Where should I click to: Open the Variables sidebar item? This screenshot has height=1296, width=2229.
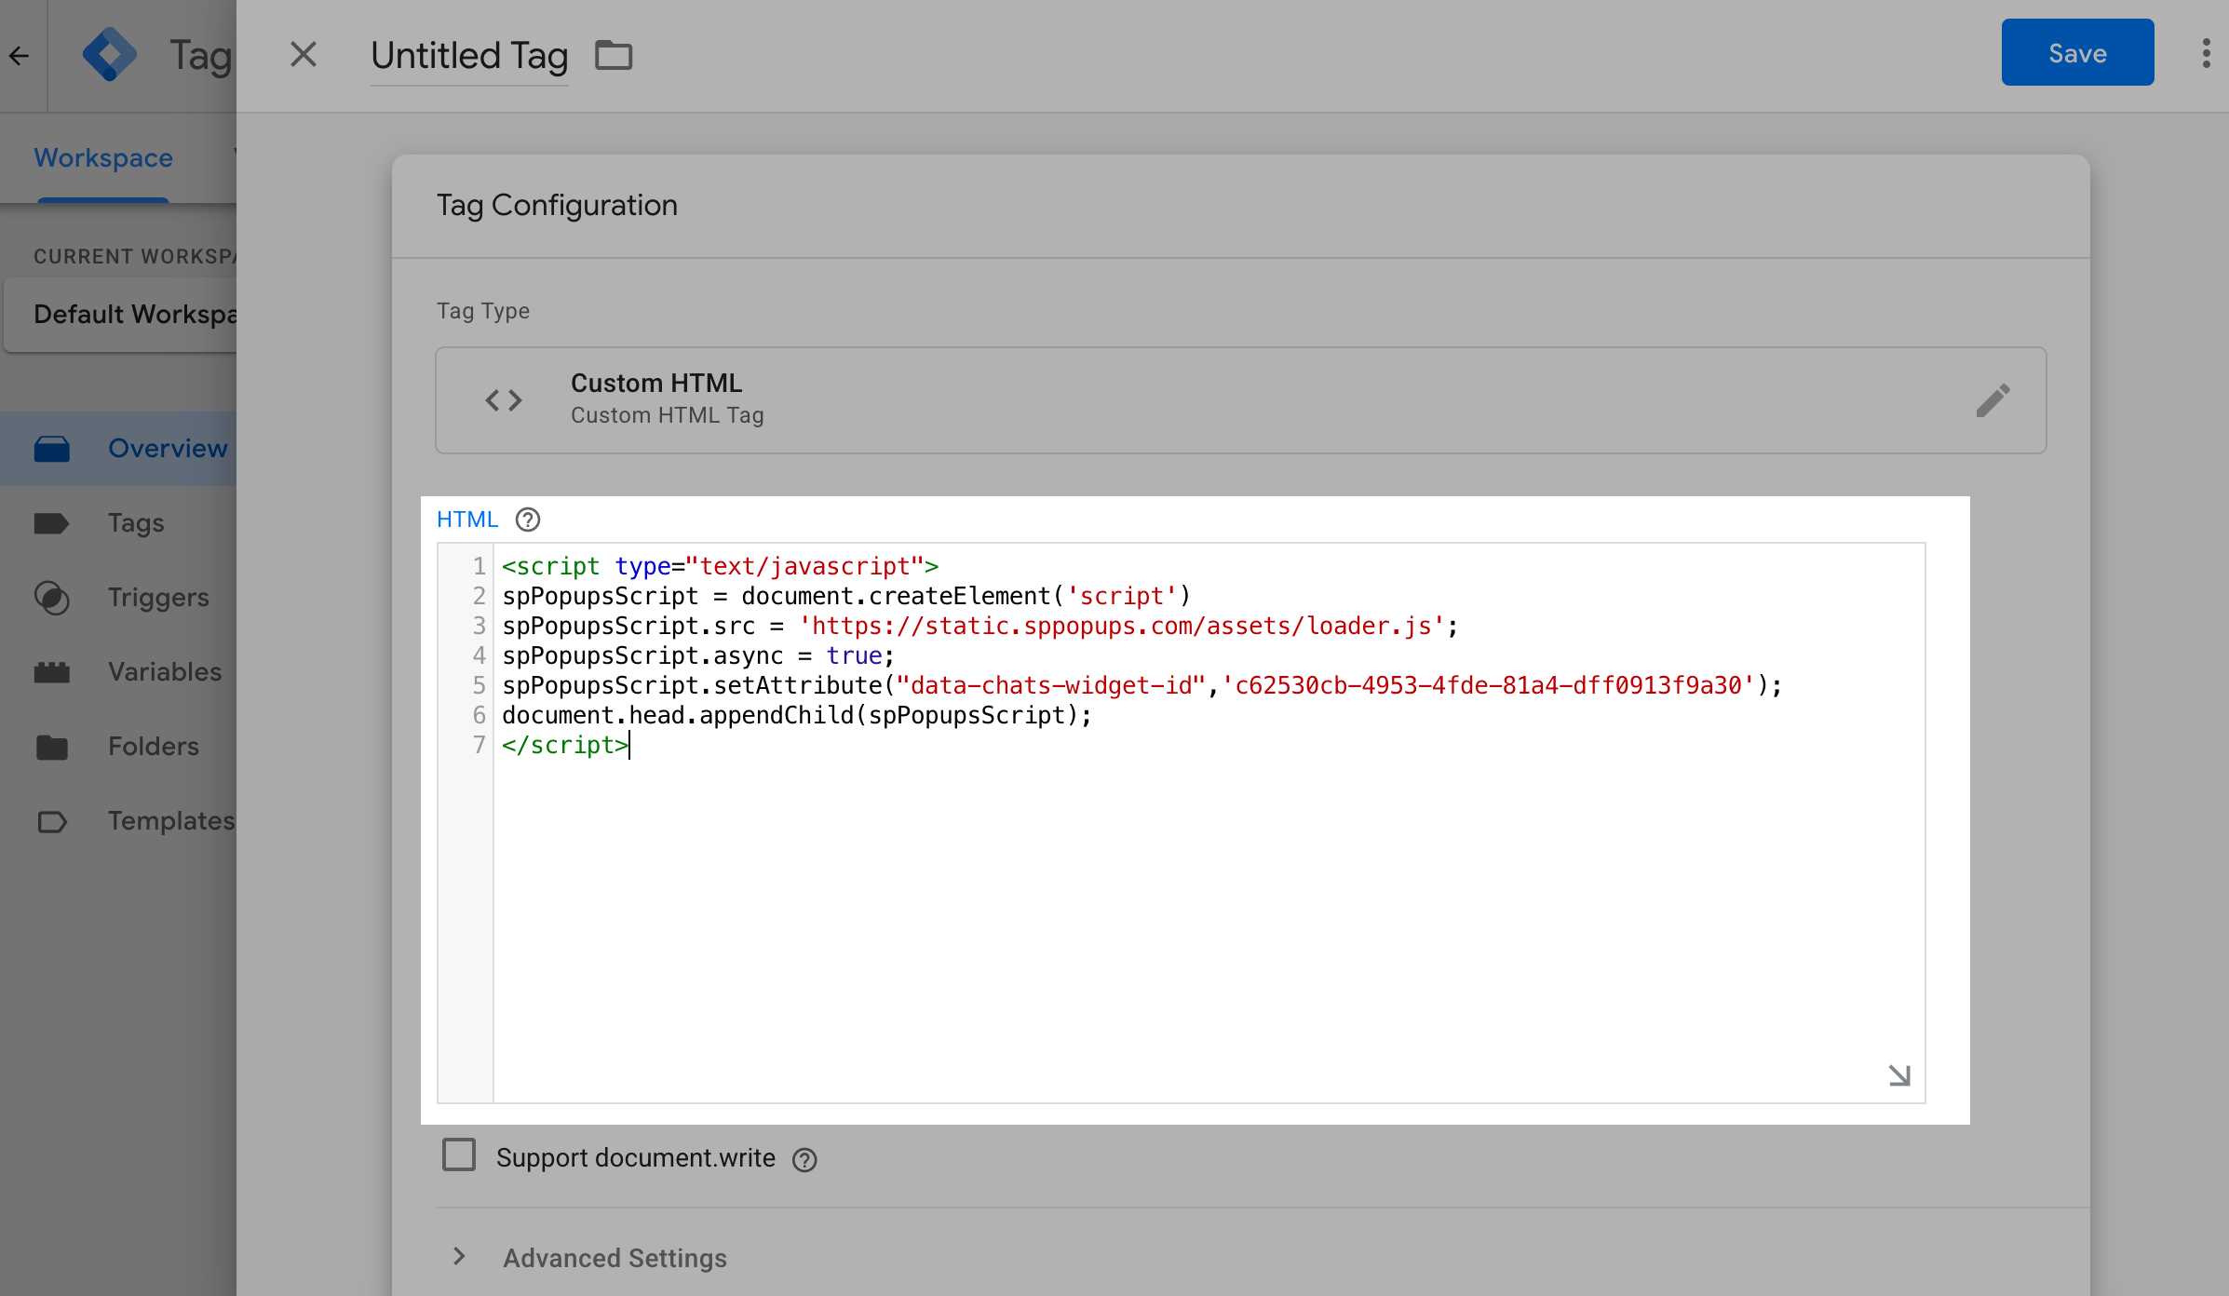(164, 672)
